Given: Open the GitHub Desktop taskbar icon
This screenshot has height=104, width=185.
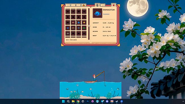Looking at the screenshot, I should 93,101.
